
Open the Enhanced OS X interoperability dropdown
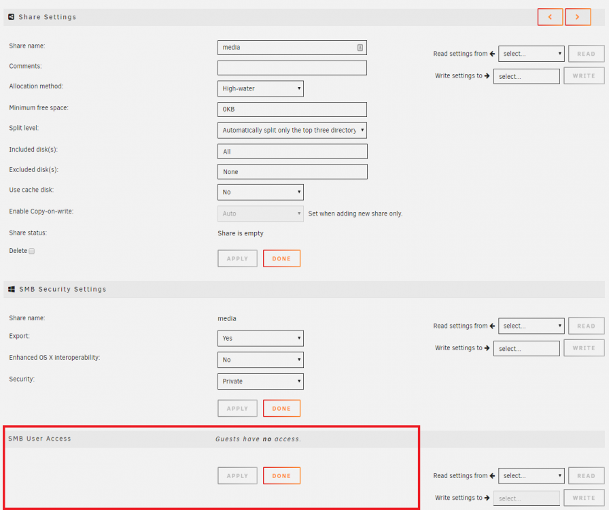[x=260, y=360]
